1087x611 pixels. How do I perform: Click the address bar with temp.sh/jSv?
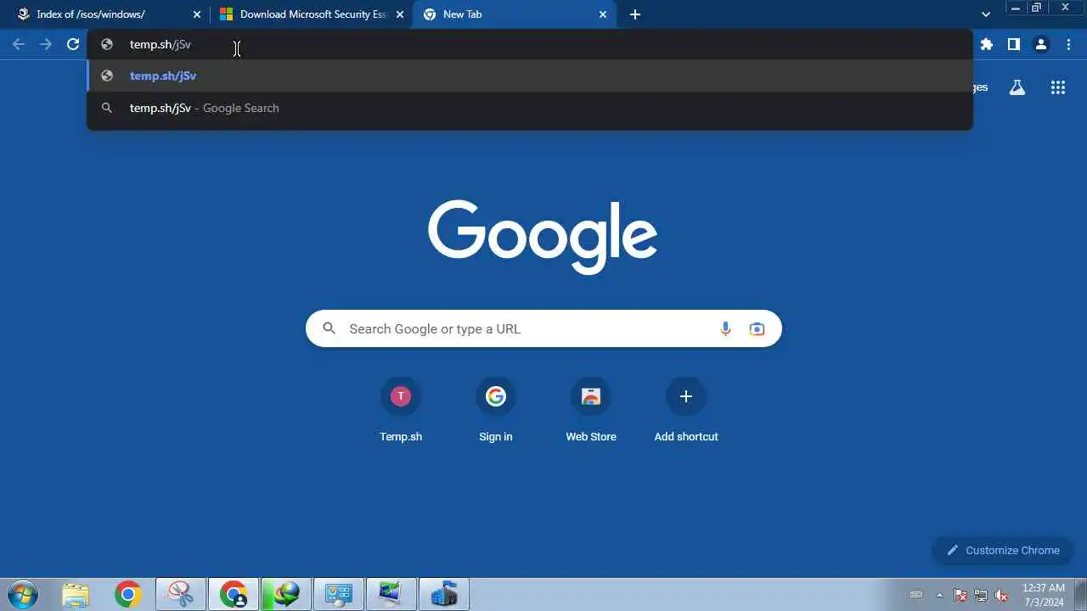pos(529,44)
